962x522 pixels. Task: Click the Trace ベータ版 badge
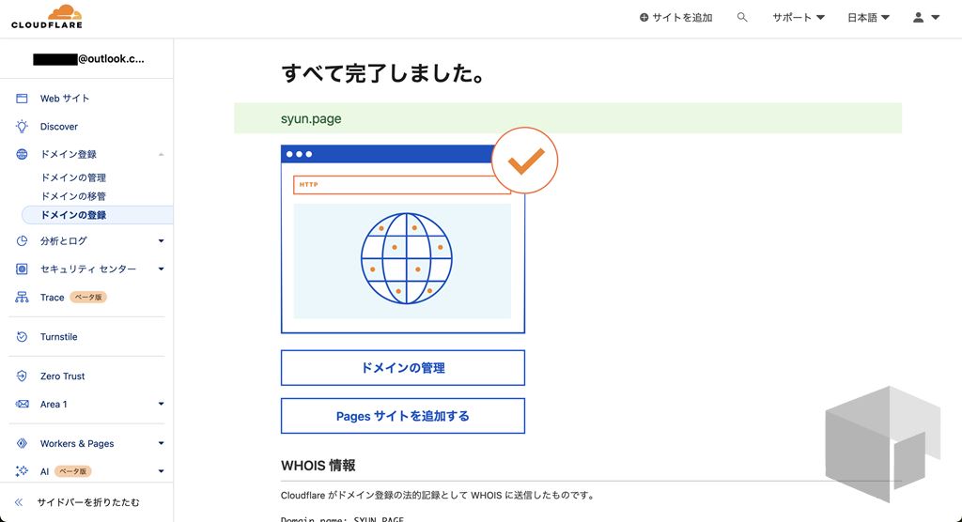click(88, 297)
